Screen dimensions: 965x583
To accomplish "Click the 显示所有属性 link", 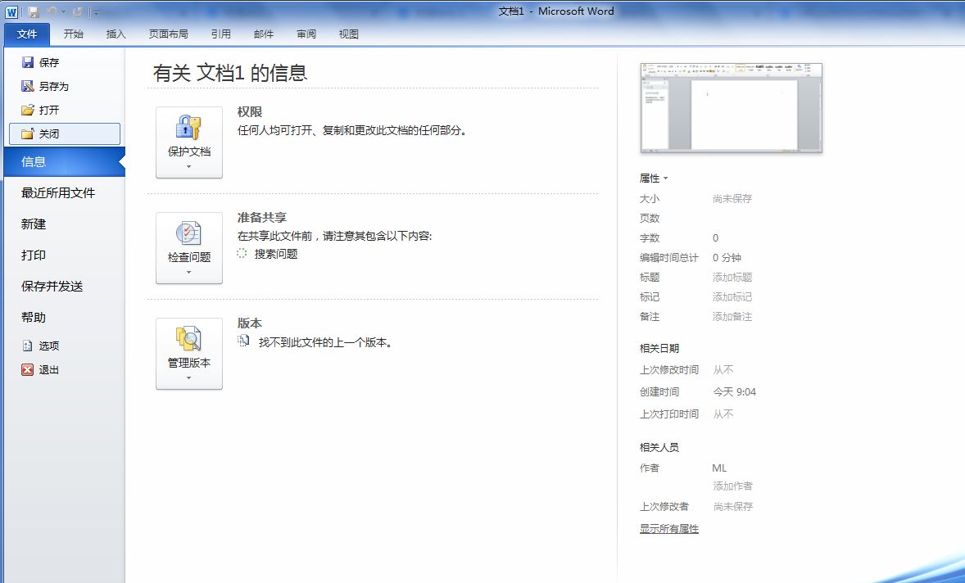I will [669, 529].
